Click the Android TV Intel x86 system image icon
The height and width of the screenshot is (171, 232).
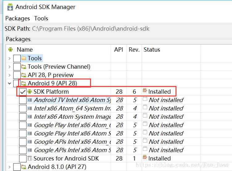tap(30, 100)
